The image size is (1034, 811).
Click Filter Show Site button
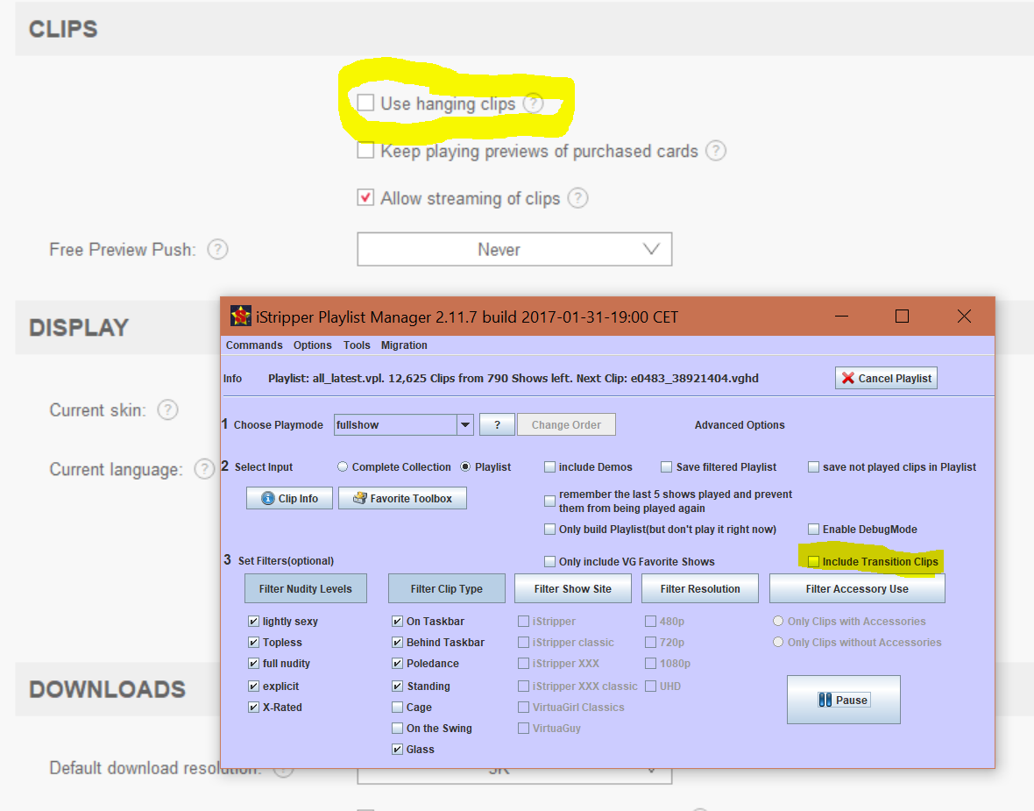click(572, 588)
